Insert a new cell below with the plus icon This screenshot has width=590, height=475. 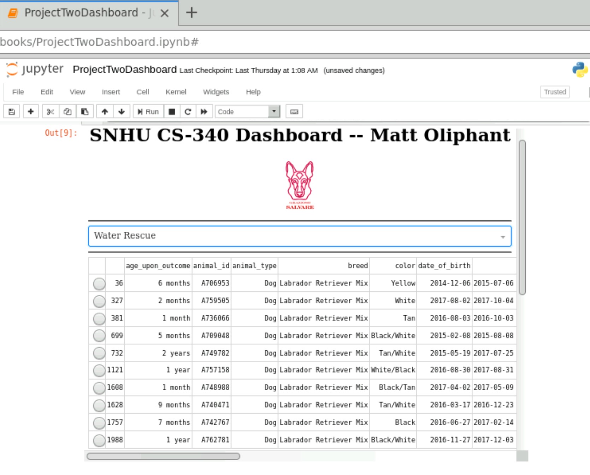31,111
